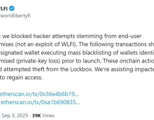Click the final line 'to regain access.'
This screenshot has height=120, width=154.
[21, 78]
